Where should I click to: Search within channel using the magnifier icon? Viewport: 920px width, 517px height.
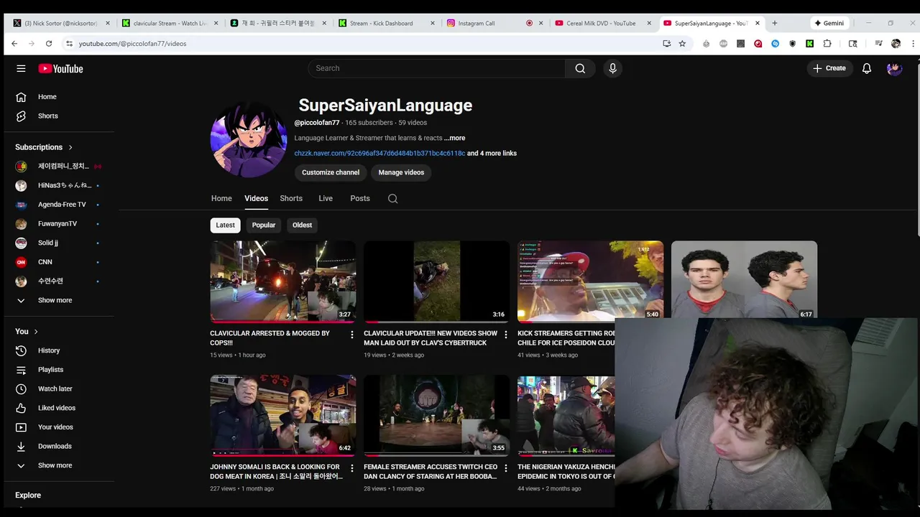[x=392, y=199]
